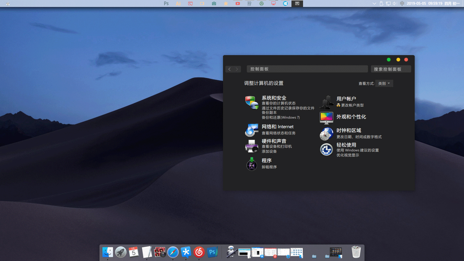Open the TextEdit notepad icon in dock

147,252
